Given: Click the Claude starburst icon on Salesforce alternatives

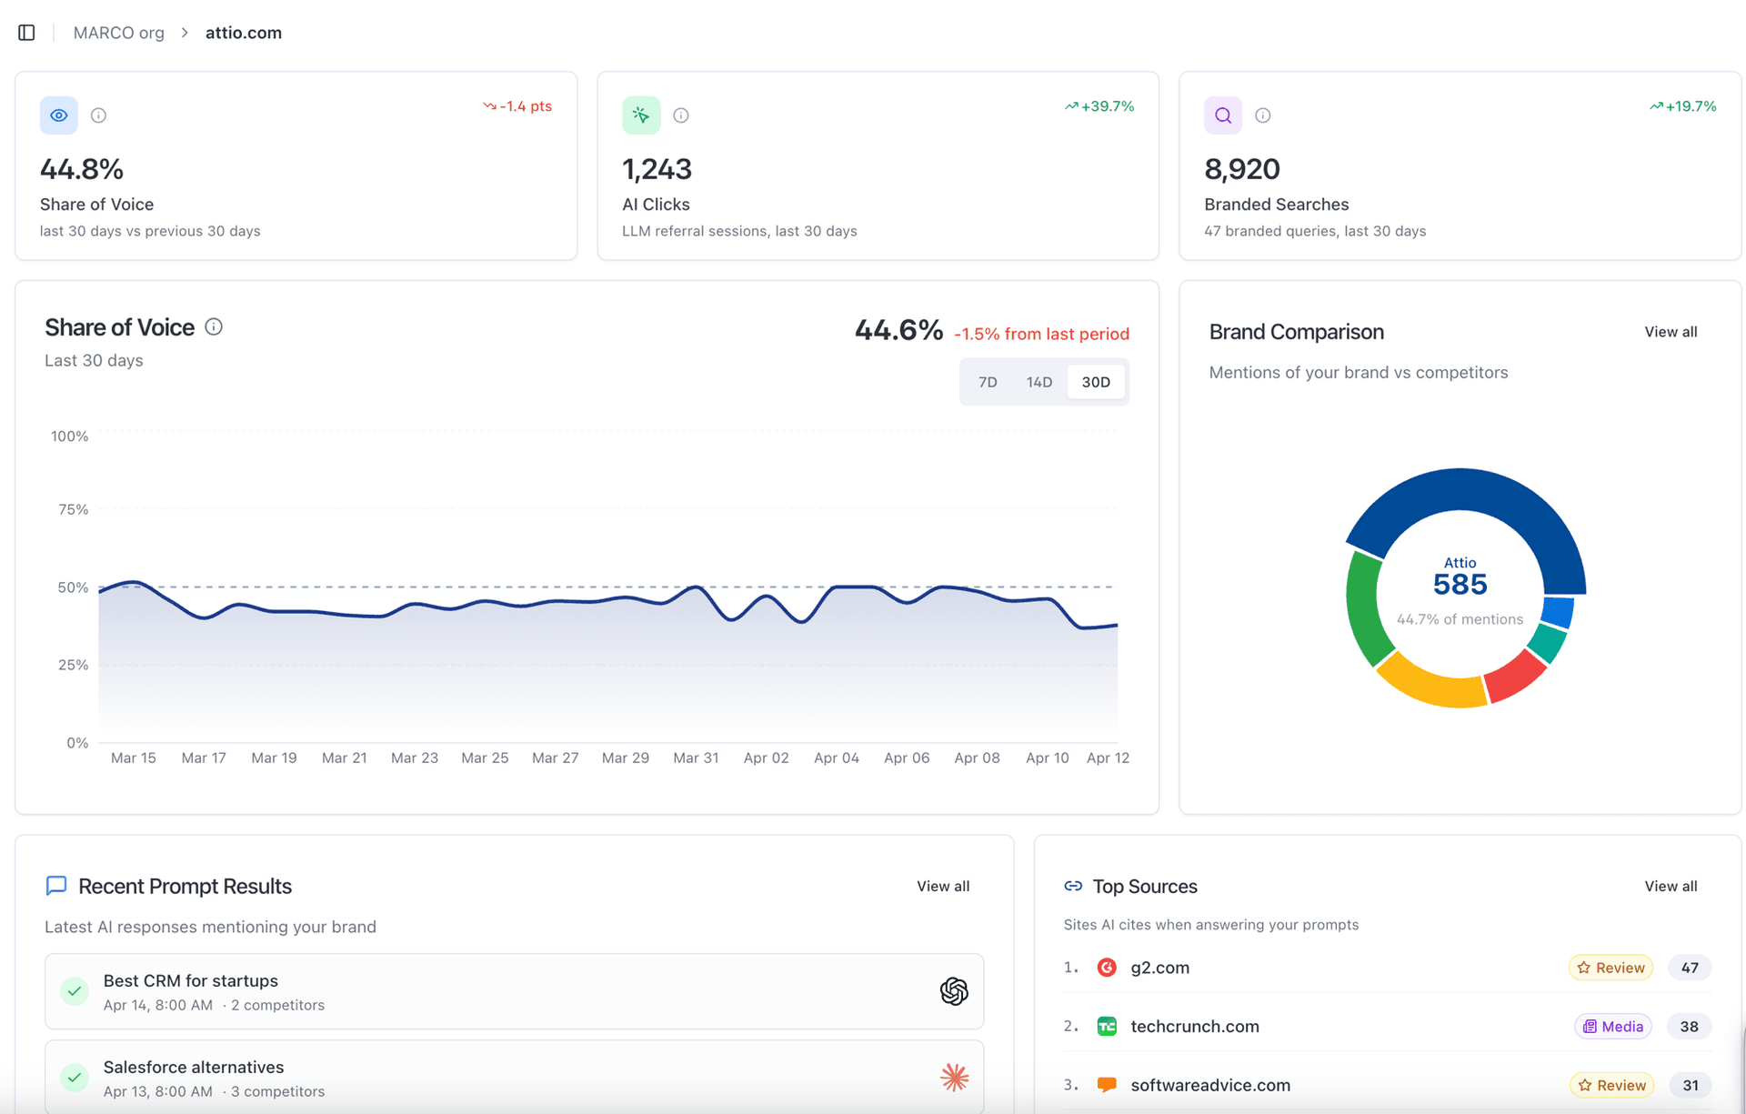Looking at the screenshot, I should [954, 1078].
